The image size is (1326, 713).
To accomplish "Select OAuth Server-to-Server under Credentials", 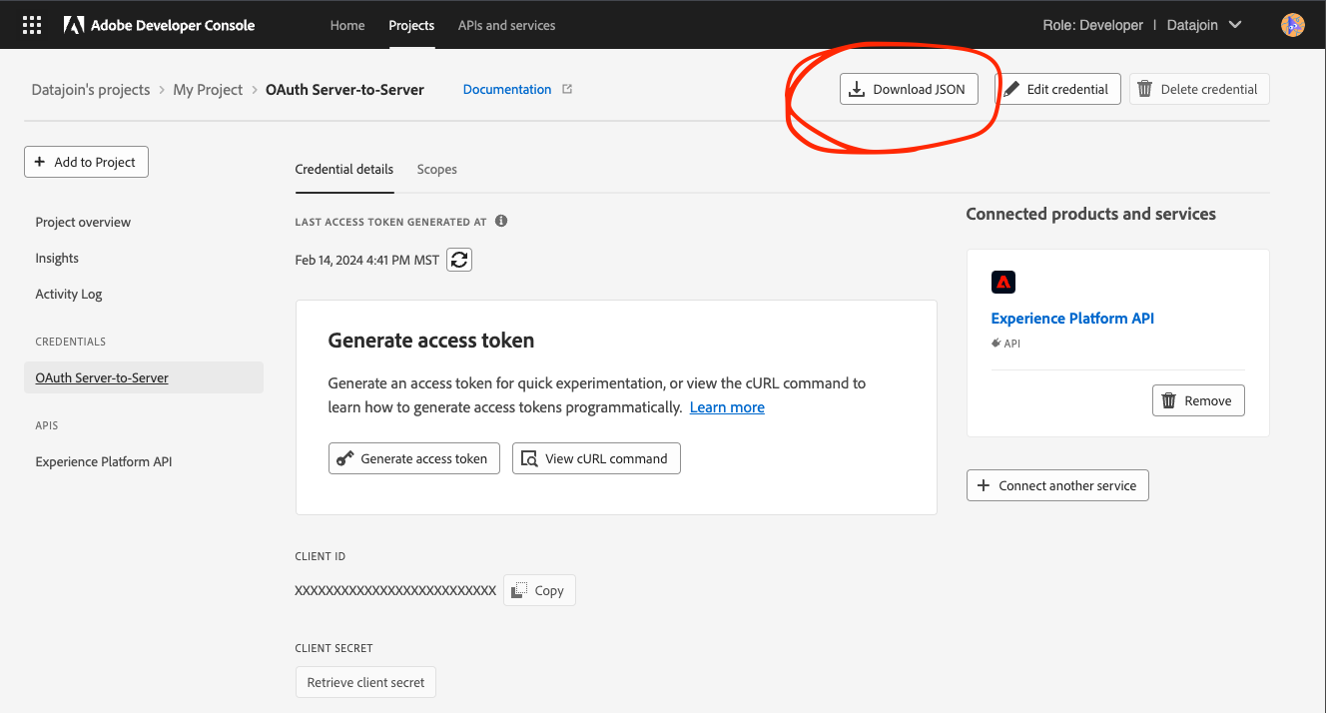I will (101, 376).
